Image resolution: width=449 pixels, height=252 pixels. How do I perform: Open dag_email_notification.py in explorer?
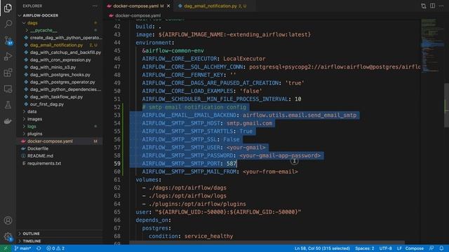coord(56,45)
